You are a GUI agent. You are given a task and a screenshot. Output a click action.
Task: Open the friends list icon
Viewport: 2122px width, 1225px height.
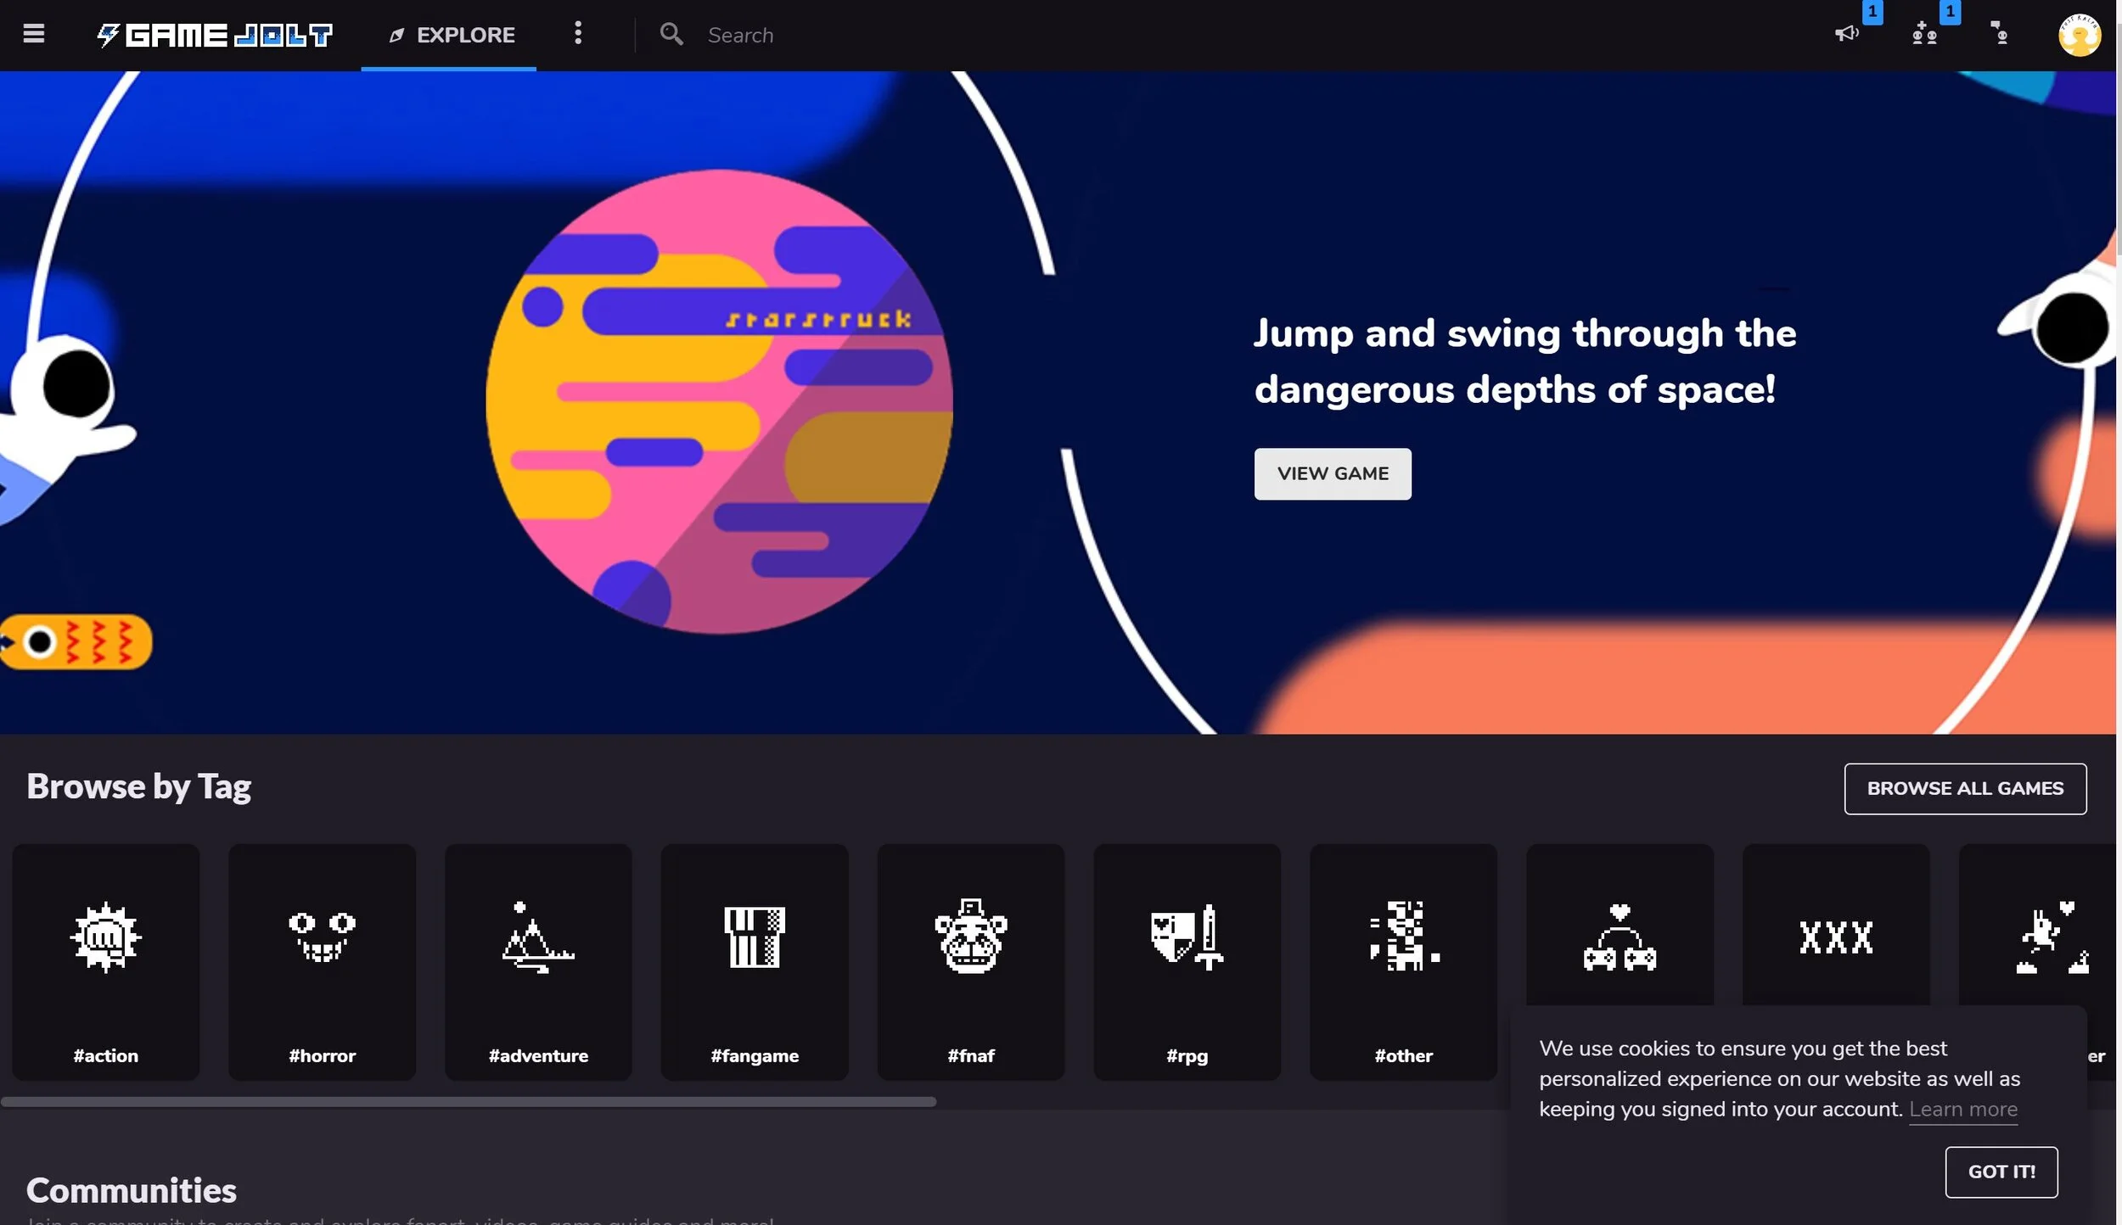(x=2000, y=33)
